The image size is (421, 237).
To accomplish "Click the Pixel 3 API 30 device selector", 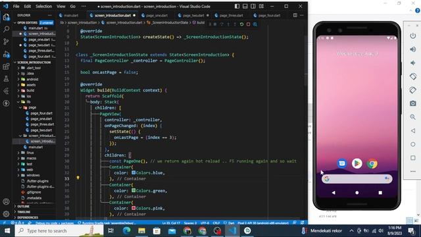I will coord(263,223).
